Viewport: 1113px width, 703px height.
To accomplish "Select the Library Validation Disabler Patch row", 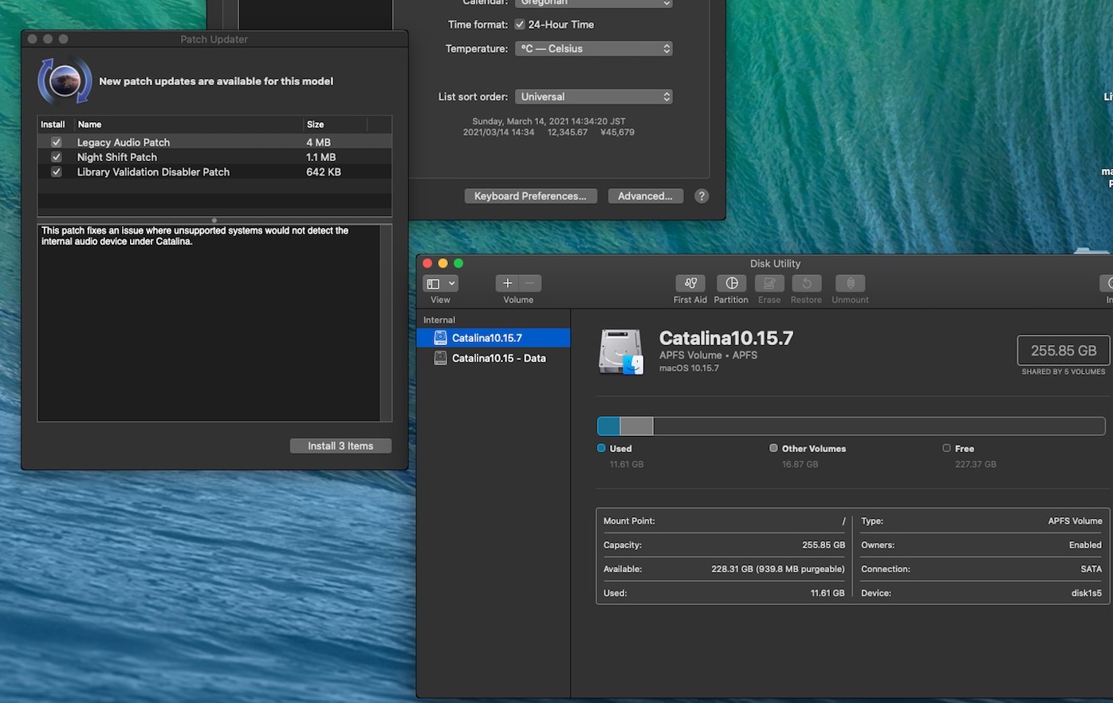I will coord(214,172).
